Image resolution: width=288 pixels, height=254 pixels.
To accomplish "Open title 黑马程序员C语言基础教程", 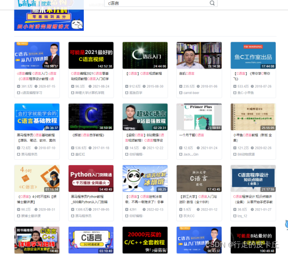I will click(36, 138).
